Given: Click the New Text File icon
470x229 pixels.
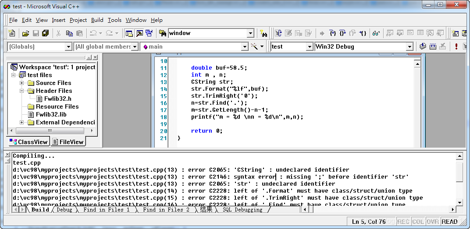Looking at the screenshot, I should [12, 33].
